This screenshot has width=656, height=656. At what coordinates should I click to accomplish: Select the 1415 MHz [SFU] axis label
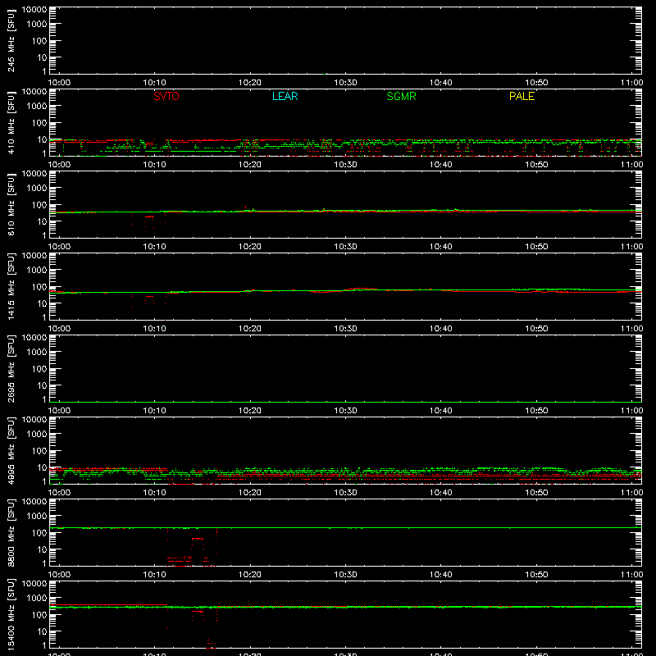pos(11,286)
